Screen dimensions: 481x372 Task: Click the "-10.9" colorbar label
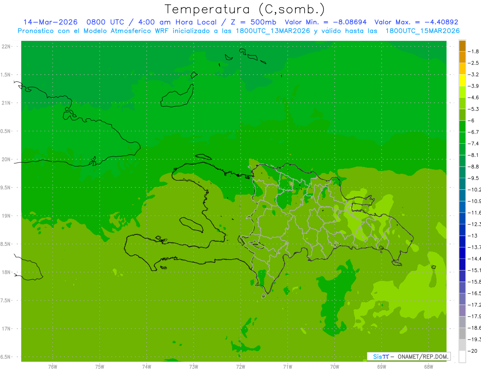(x=475, y=201)
